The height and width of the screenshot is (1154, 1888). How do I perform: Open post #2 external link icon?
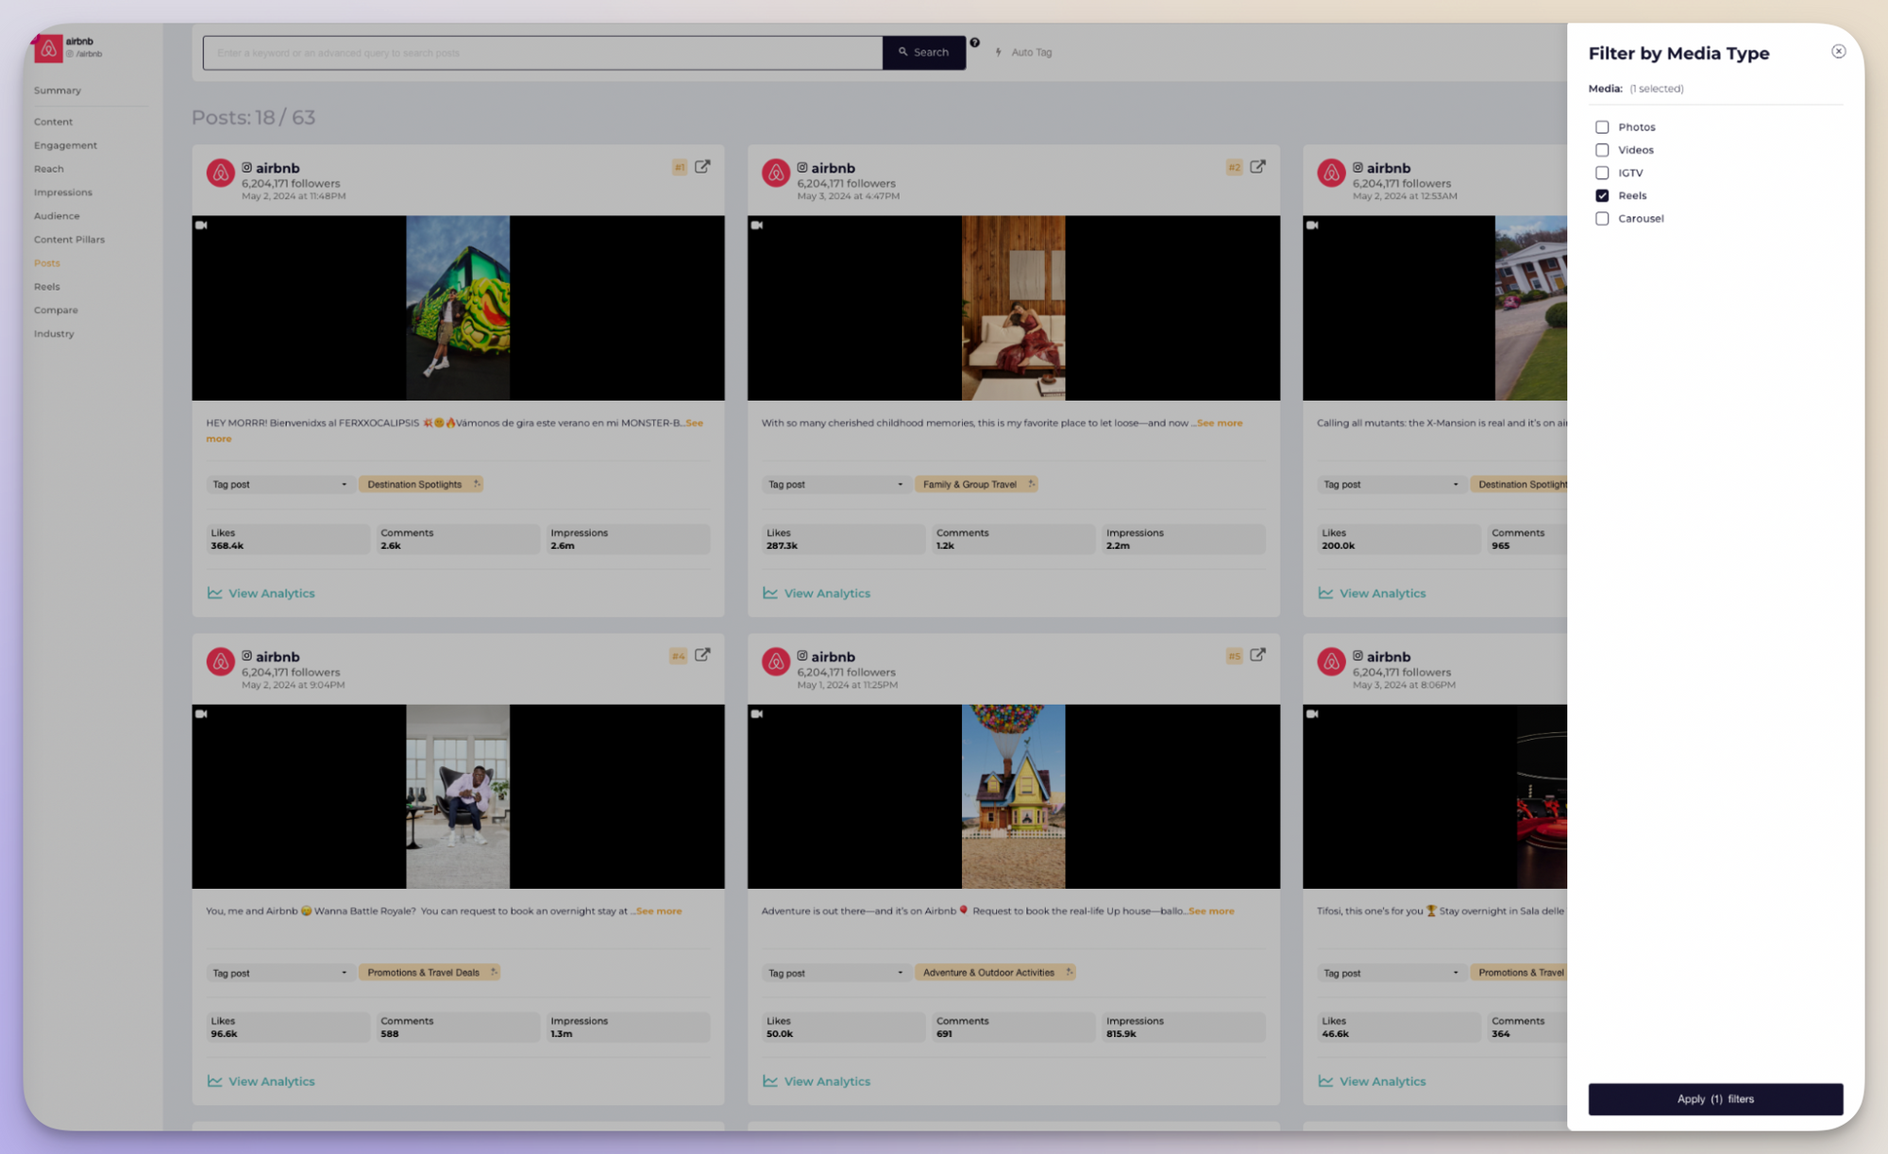(x=1257, y=166)
